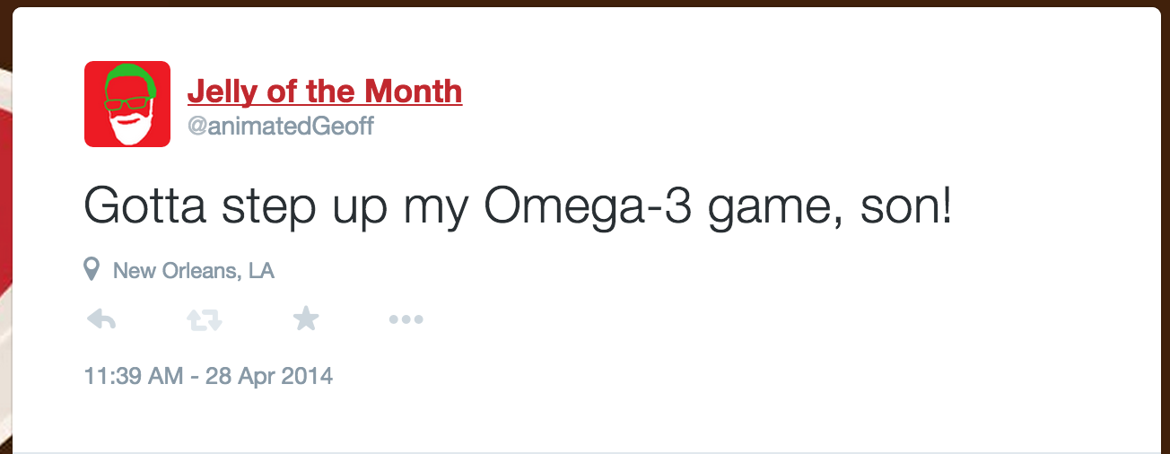The image size is (1170, 454).
Task: Click the "28 Apr 2014" date text
Action: click(x=269, y=375)
